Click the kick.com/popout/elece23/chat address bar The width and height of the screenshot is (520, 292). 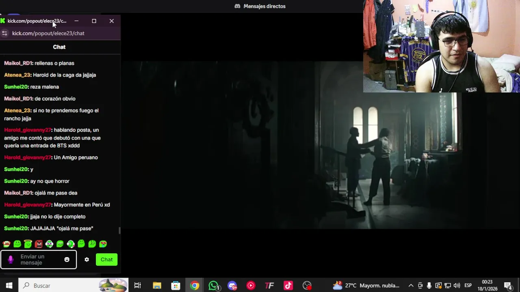click(48, 33)
